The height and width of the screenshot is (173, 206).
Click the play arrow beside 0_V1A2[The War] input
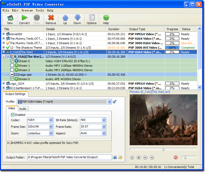(4, 57)
